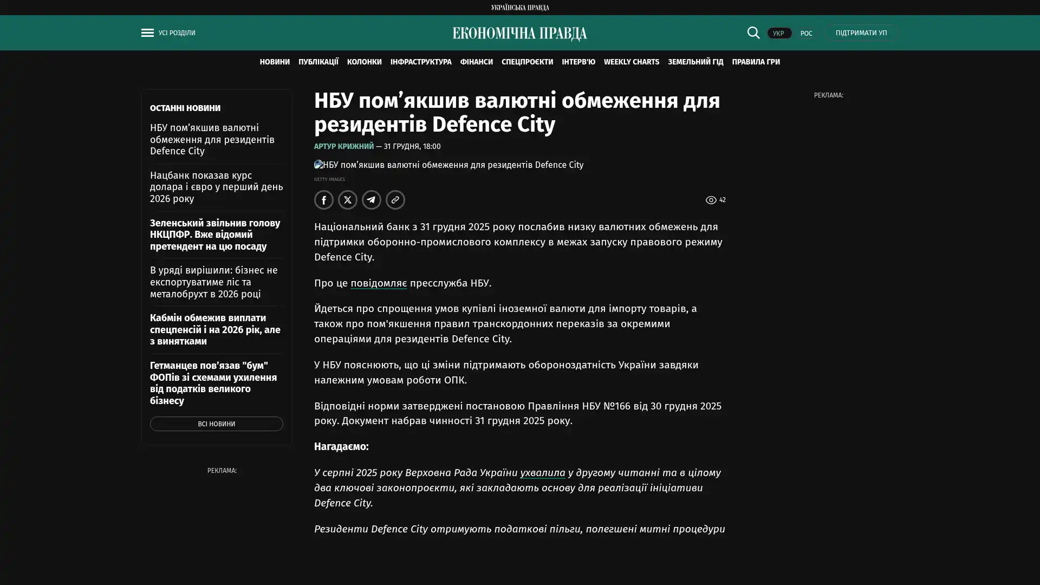Click 'Підтримати УП' button
This screenshot has width=1040, height=585.
(861, 32)
